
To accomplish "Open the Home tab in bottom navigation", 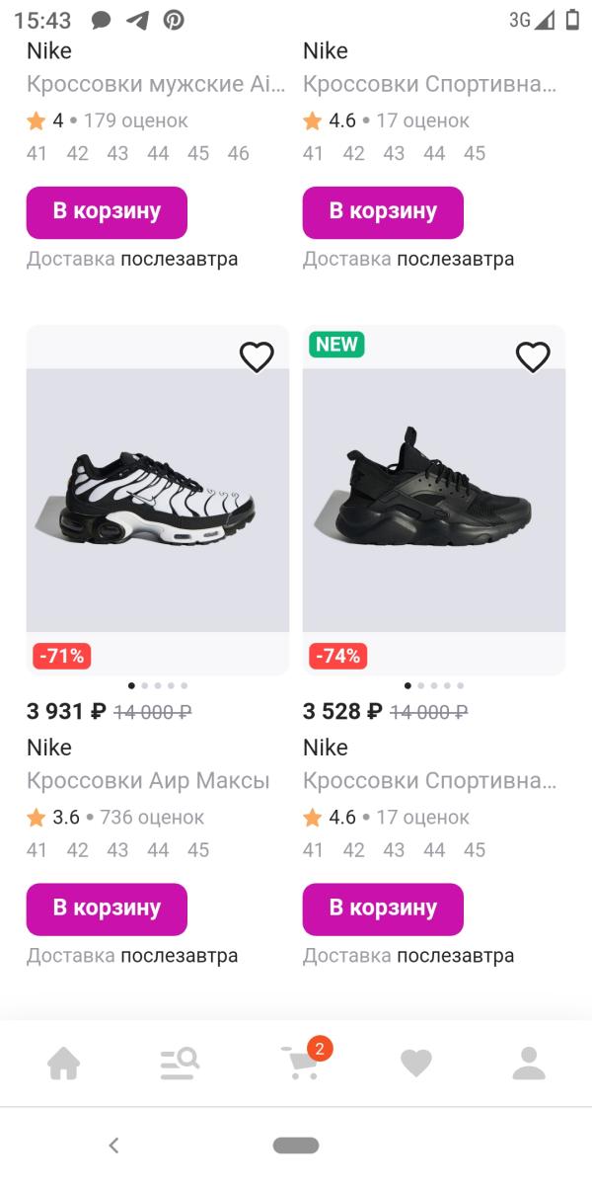I will pyautogui.click(x=64, y=1064).
